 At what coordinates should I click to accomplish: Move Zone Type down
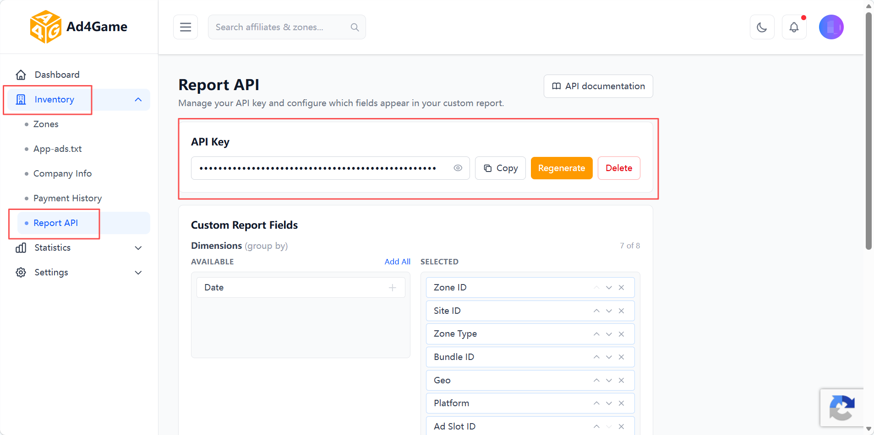point(609,334)
